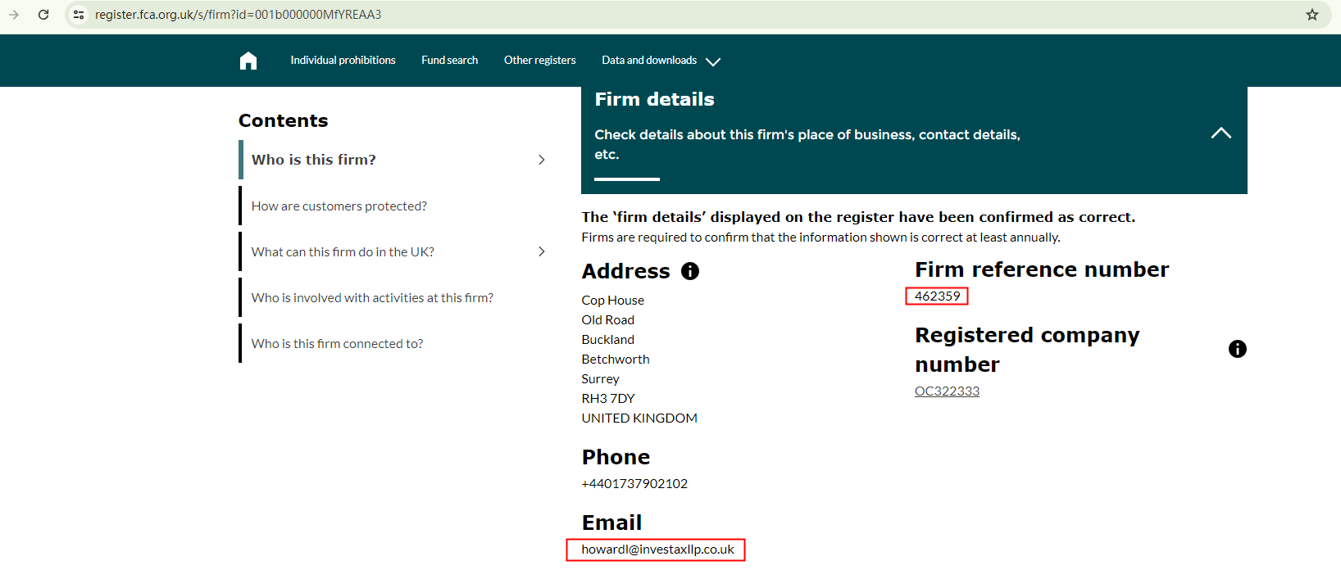Viewport: 1341px width, 570px height.
Task: Go to Fund search
Action: tap(449, 61)
